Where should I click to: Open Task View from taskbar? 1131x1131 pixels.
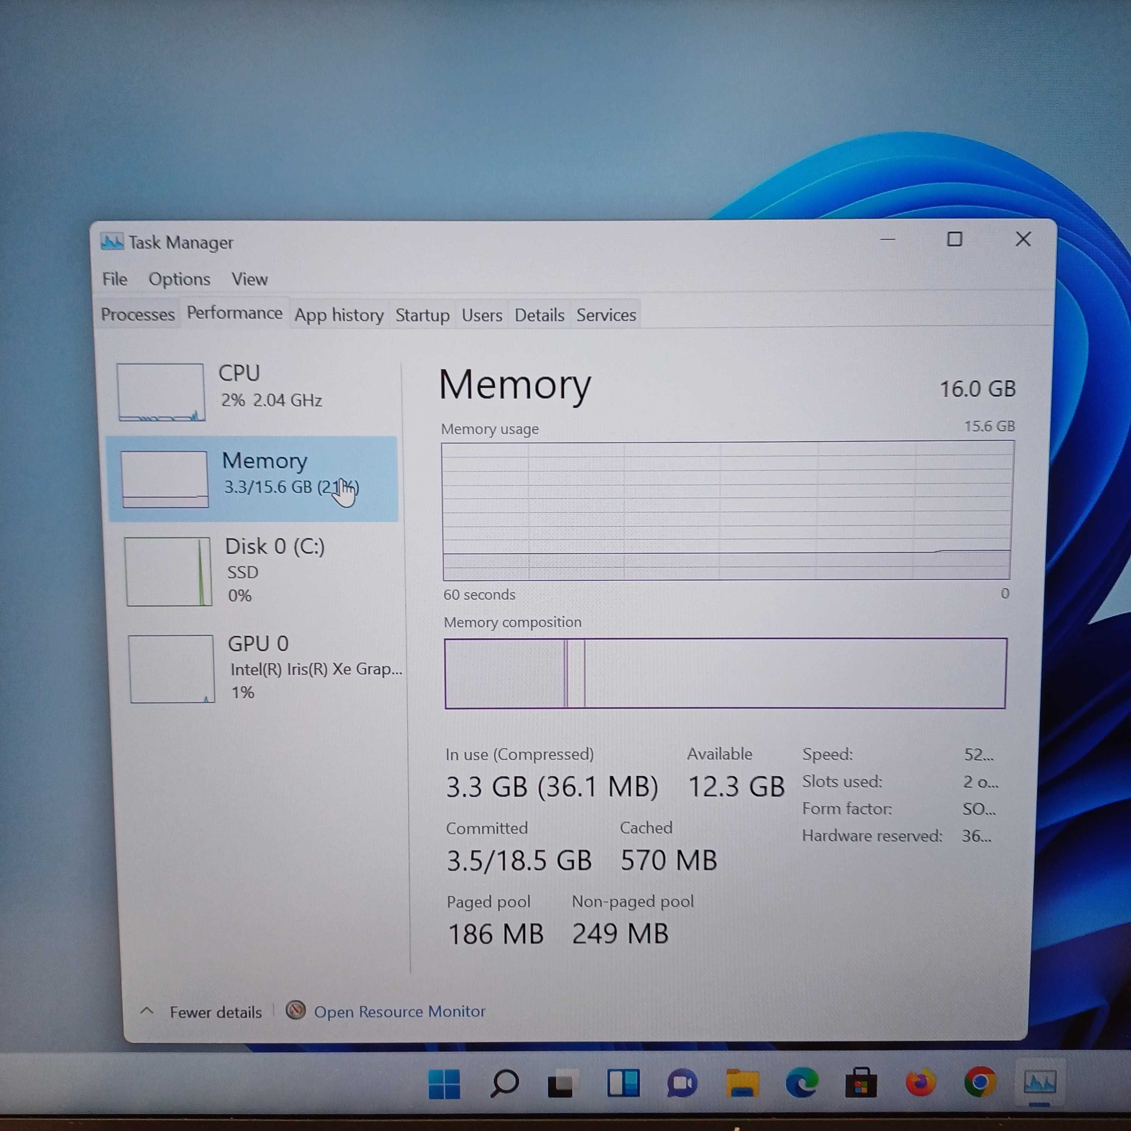coord(563,1084)
